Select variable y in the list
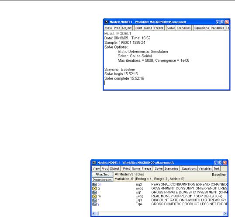235x217 pixels. (x=98, y=204)
